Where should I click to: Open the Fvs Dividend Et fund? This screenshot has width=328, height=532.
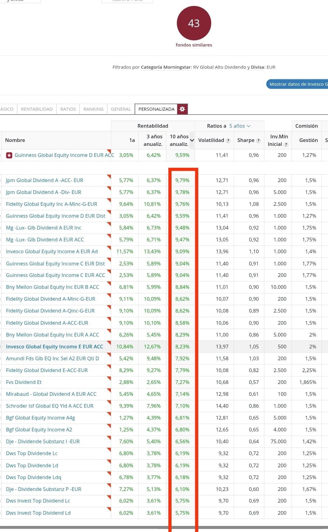click(24, 382)
